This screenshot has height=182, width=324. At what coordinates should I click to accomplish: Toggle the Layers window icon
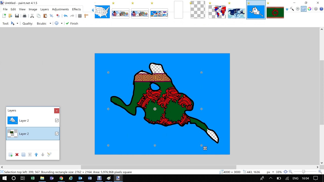click(303, 9)
